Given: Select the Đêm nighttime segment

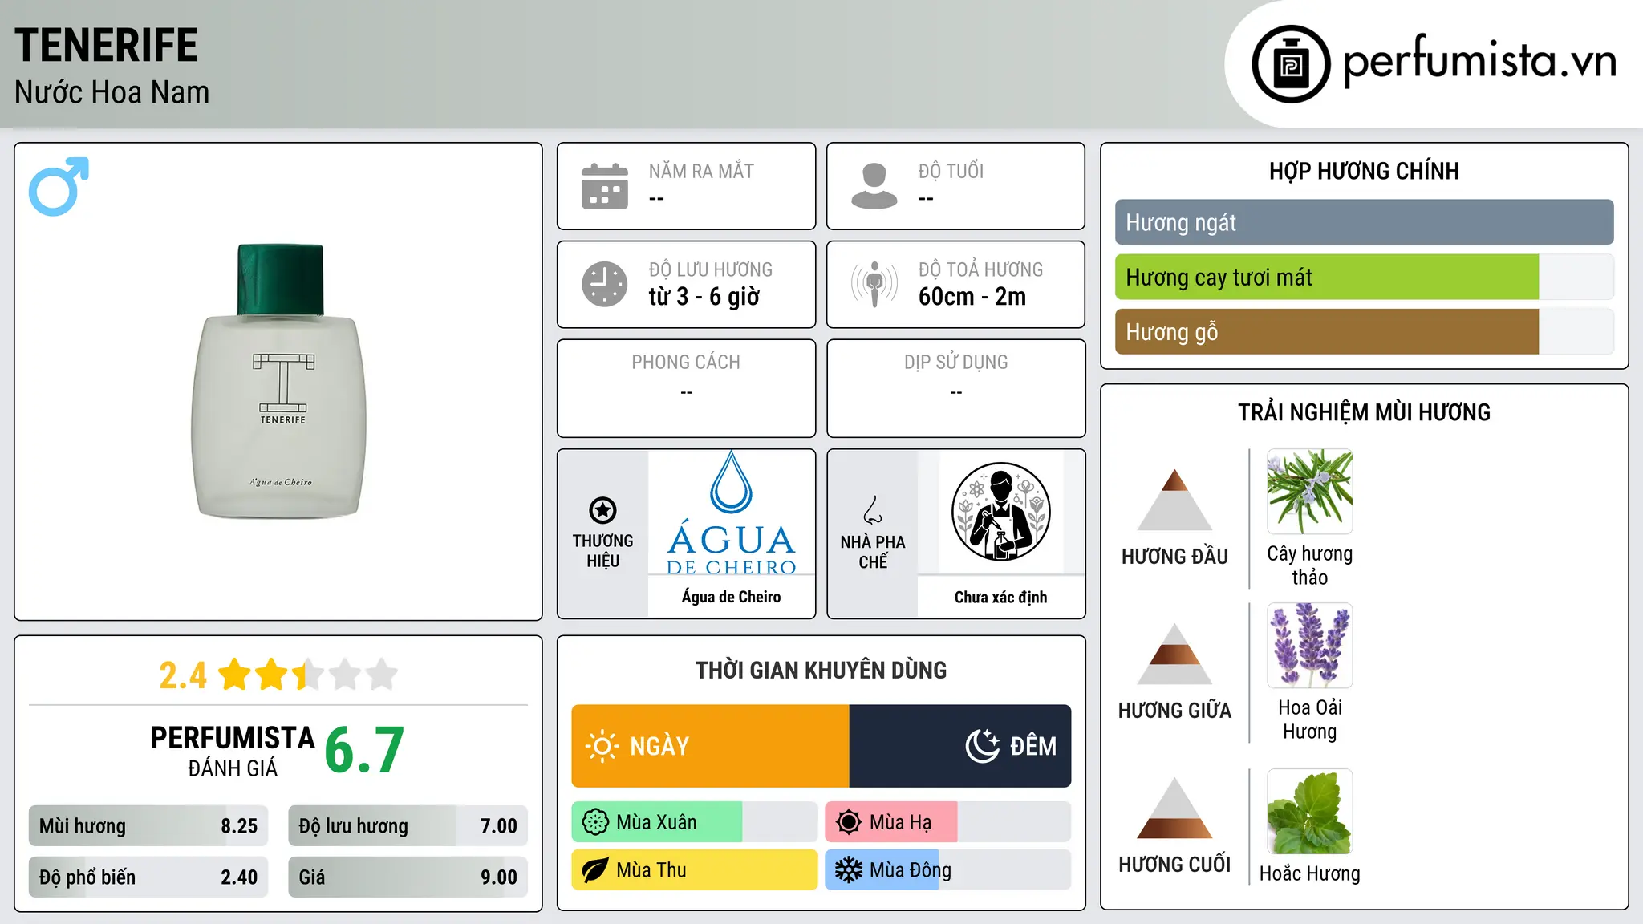Looking at the screenshot, I should tap(960, 746).
